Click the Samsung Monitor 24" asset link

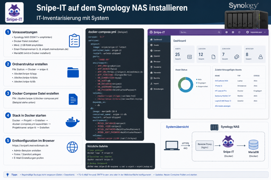coord(223,96)
